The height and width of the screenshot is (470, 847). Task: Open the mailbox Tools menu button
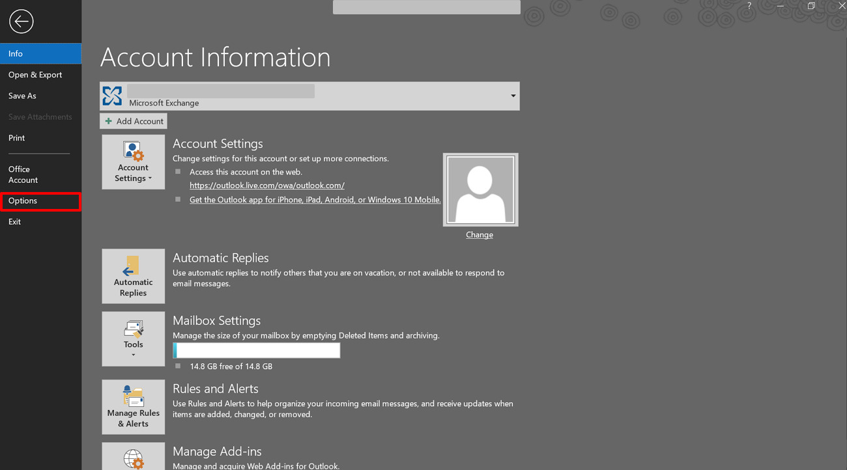tap(134, 339)
